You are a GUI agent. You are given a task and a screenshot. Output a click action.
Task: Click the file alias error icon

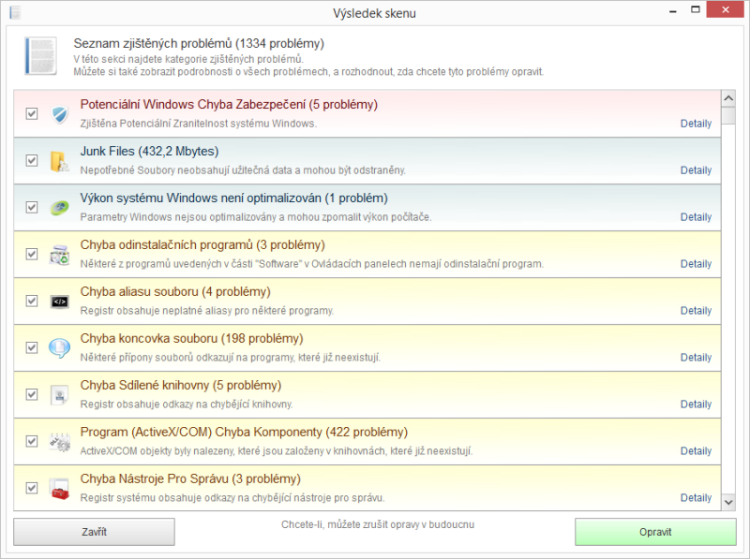tap(59, 302)
